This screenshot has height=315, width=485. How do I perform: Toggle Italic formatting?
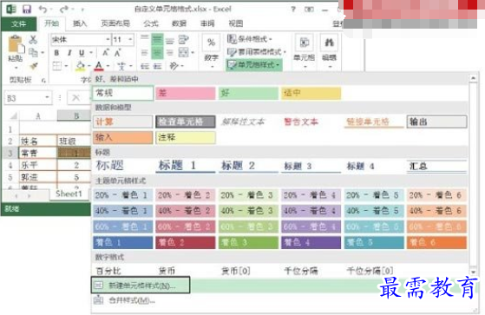(x=69, y=53)
